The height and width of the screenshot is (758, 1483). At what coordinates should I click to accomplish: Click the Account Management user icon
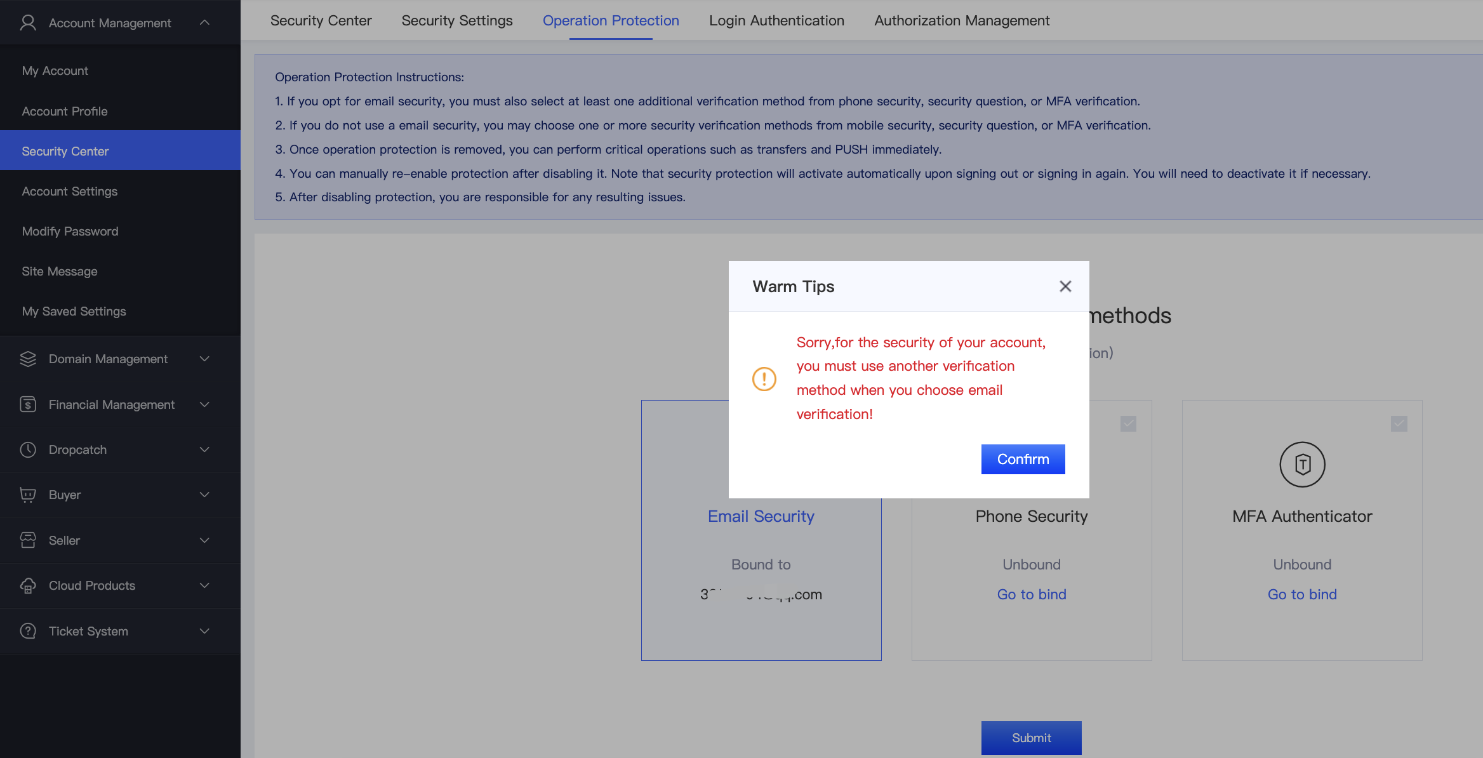(28, 23)
